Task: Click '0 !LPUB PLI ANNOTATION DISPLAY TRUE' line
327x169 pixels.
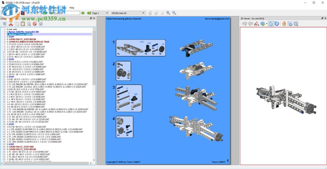Action: [x=28, y=42]
